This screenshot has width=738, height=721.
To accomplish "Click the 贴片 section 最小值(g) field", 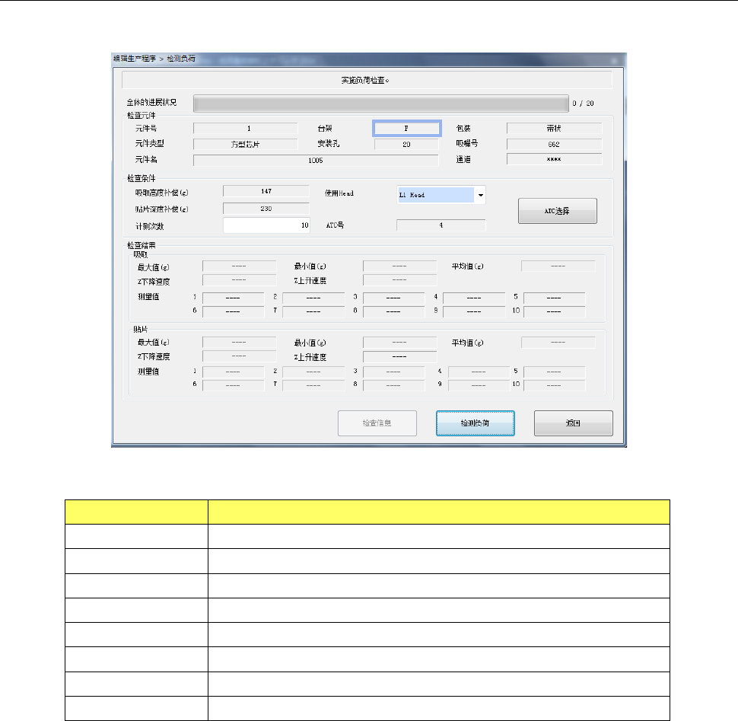I will 399,343.
